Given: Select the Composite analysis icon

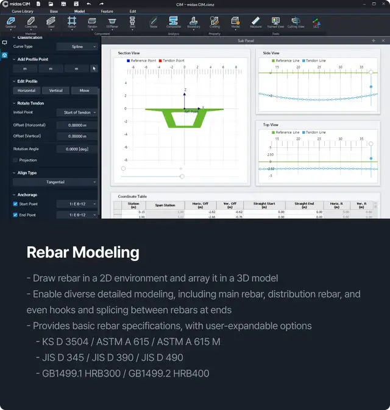Looking at the screenshot, I should point(173,22).
